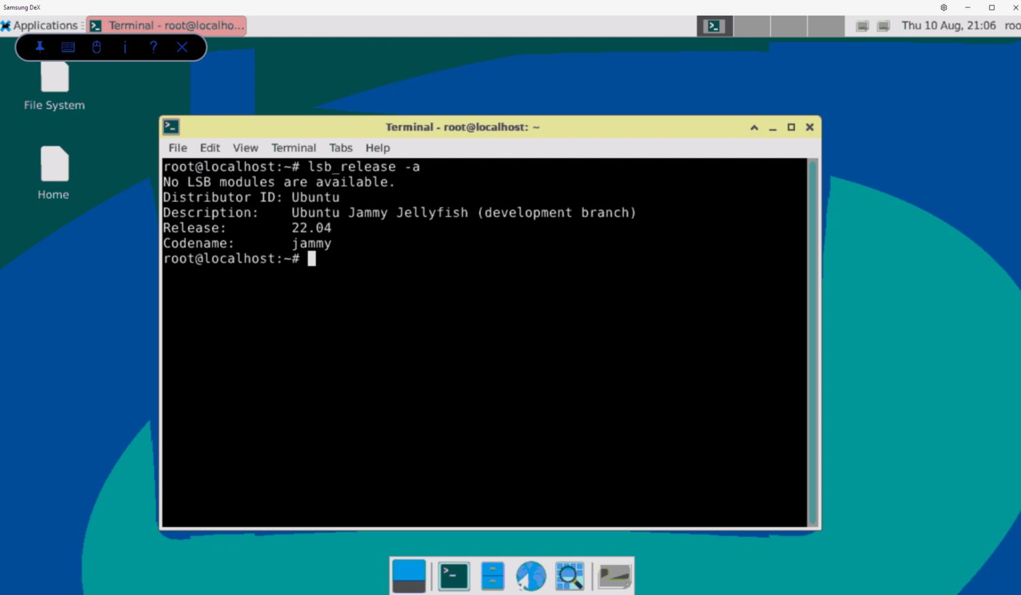Click the Terminal window vertical scrollbar
The width and height of the screenshot is (1021, 595).
click(812, 342)
